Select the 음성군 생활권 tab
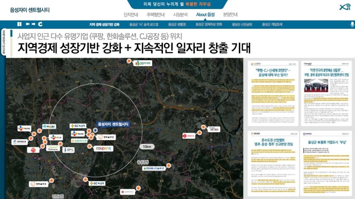The height and width of the screenshot is (199, 355). pyautogui.click(x=177, y=24)
